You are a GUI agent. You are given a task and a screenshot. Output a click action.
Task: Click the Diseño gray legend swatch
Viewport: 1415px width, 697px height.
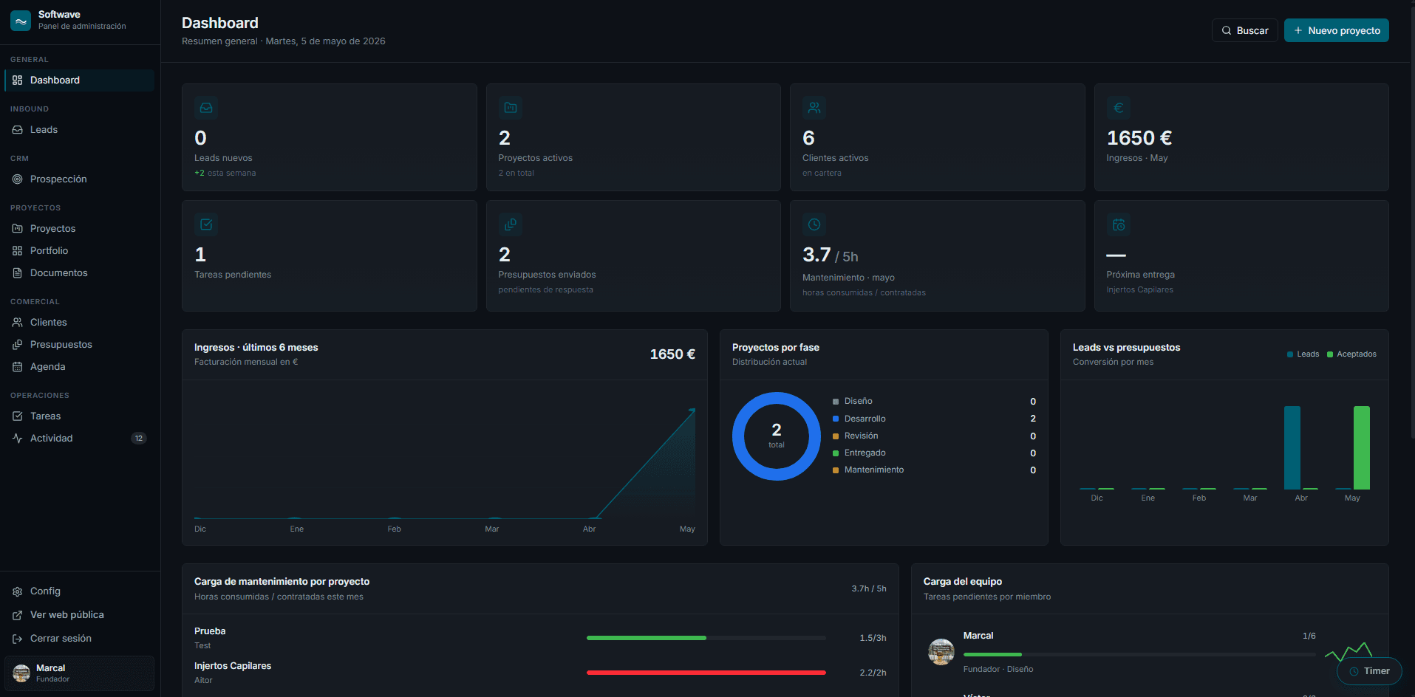836,402
